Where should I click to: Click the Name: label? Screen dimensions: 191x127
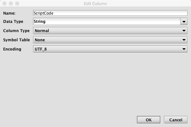point(9,13)
